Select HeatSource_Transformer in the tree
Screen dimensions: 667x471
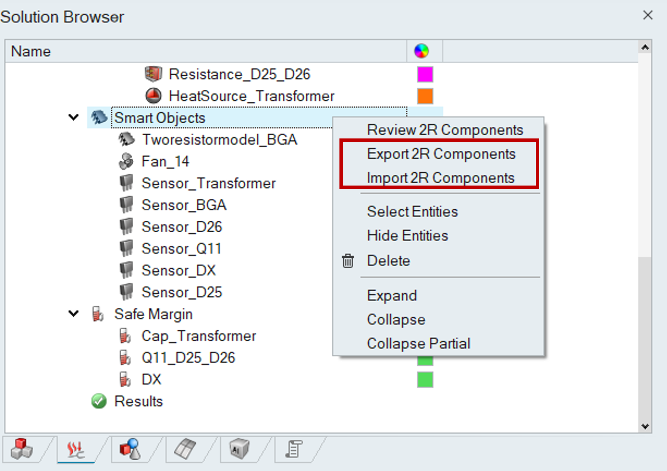tap(251, 96)
